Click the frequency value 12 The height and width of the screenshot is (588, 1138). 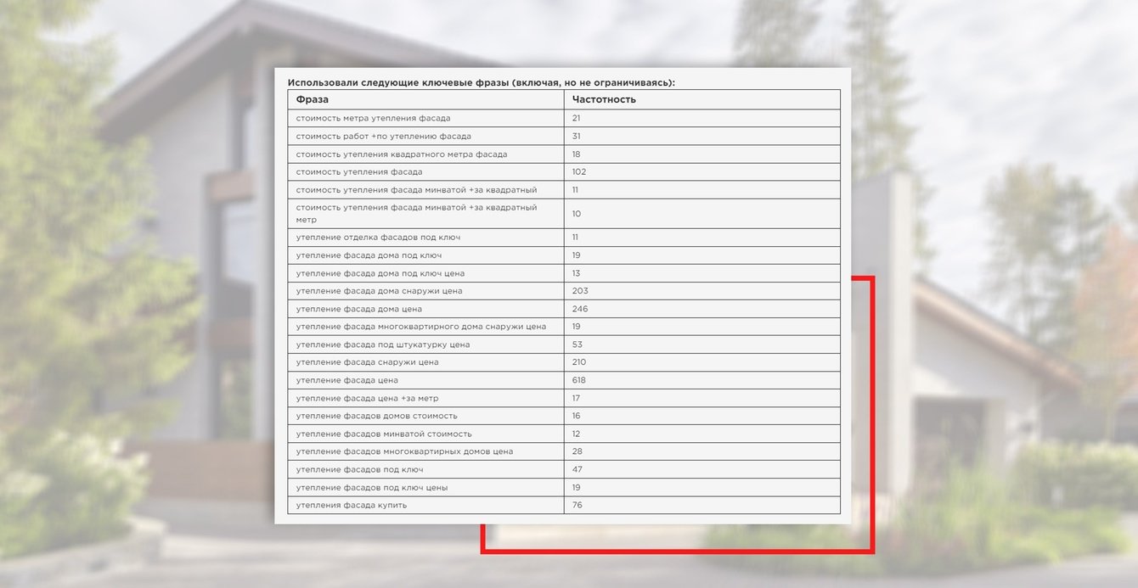[x=576, y=434]
